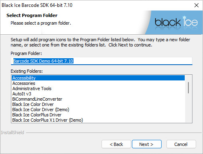Click the window title bar text
The width and height of the screenshot is (203, 154).
click(37, 5)
